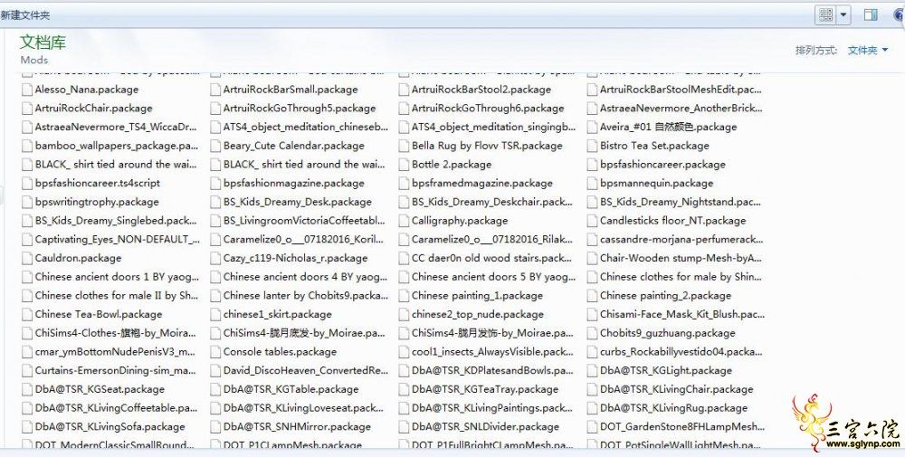Select David_DiscoHeaven_ConvertedRe file

click(306, 371)
